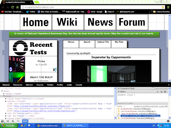171x128 pixels.
Task: Select the body breadcrumb
Action: (x=25, y=121)
